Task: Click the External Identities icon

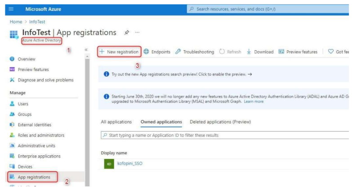Action: [x=12, y=125]
